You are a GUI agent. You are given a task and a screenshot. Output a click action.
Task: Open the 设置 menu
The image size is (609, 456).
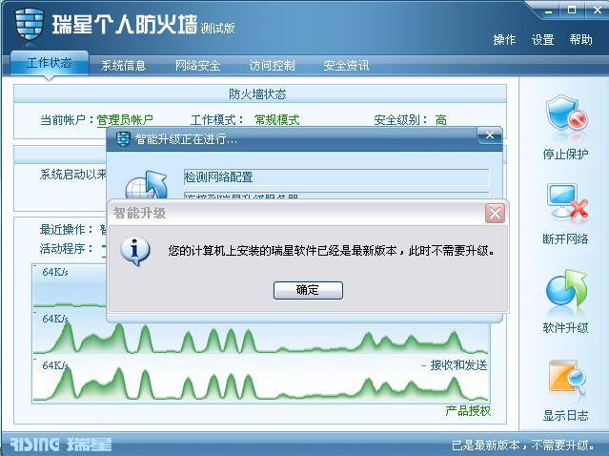coord(542,40)
